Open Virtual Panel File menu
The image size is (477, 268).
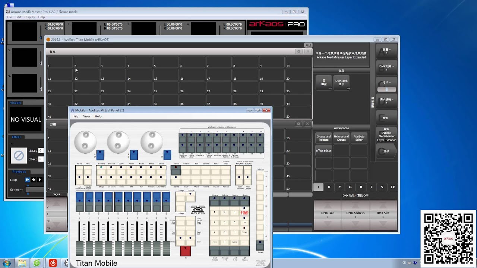[76, 117]
